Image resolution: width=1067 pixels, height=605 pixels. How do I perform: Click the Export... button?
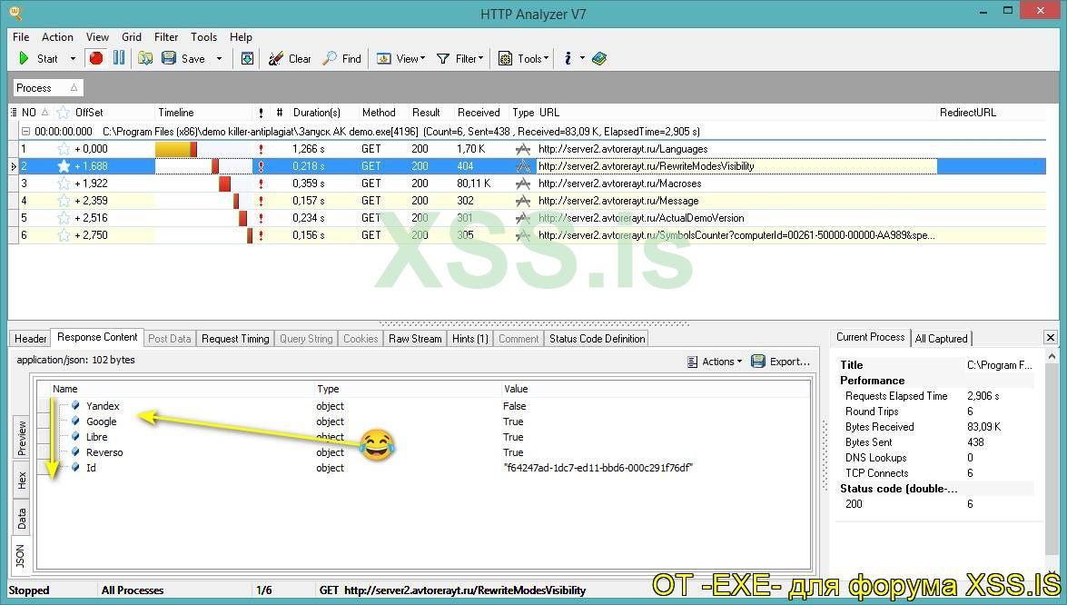tap(781, 362)
